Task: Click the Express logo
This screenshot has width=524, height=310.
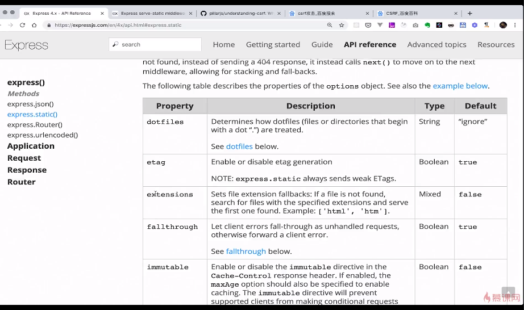Action: 26,45
